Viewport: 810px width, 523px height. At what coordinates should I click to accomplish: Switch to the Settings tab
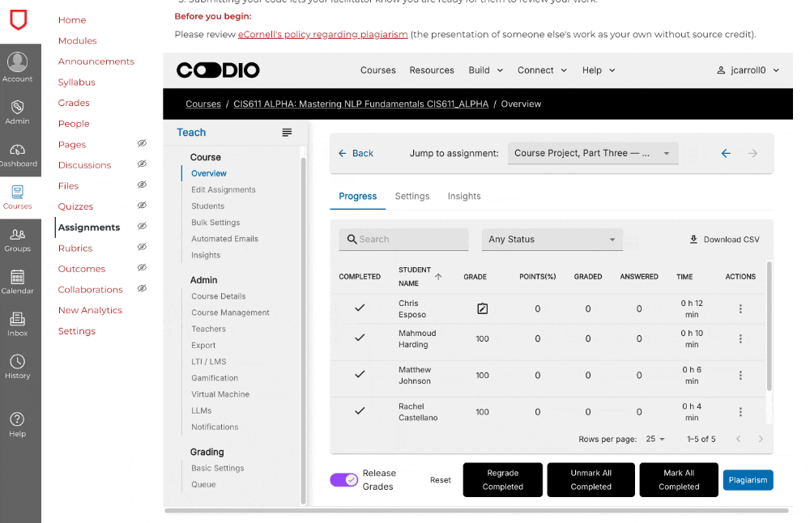coord(412,196)
